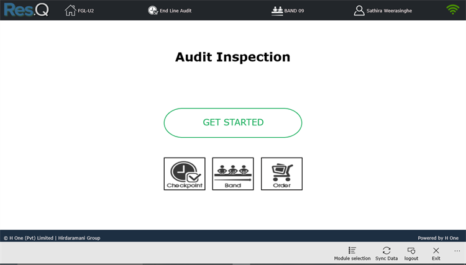Choose the Band tile
Screen dimensions: 466x265
point(233,174)
